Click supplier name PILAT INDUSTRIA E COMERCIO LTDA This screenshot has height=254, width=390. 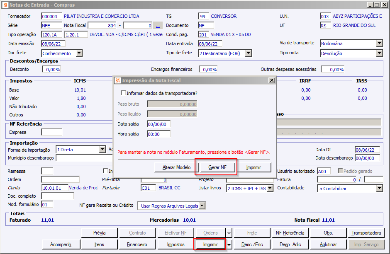coord(102,16)
